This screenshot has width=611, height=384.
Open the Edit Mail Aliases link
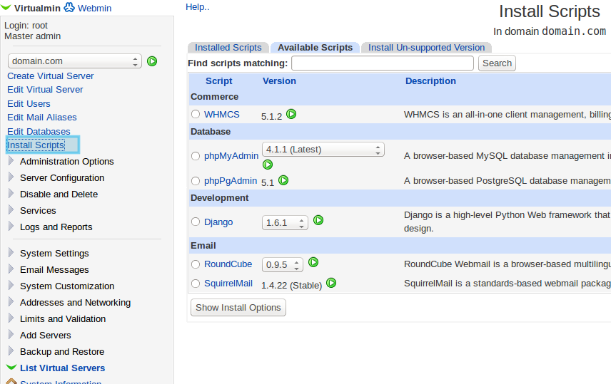pyautogui.click(x=42, y=118)
